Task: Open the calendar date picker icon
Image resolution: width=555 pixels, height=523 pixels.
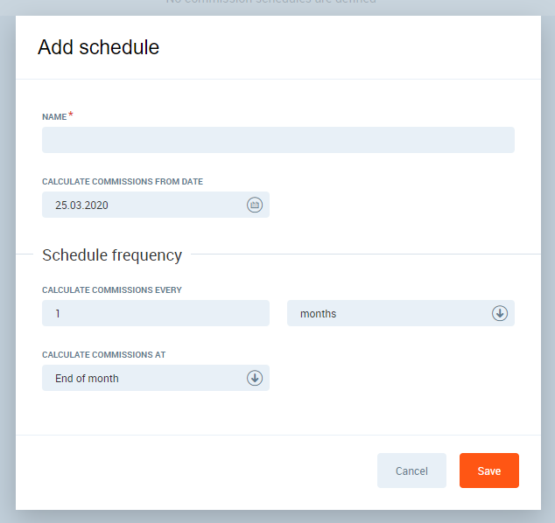Action: [x=254, y=205]
